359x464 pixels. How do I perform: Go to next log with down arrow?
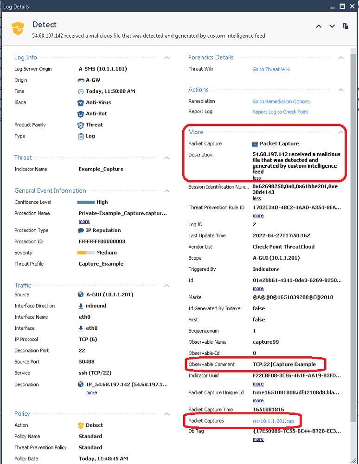point(331,26)
